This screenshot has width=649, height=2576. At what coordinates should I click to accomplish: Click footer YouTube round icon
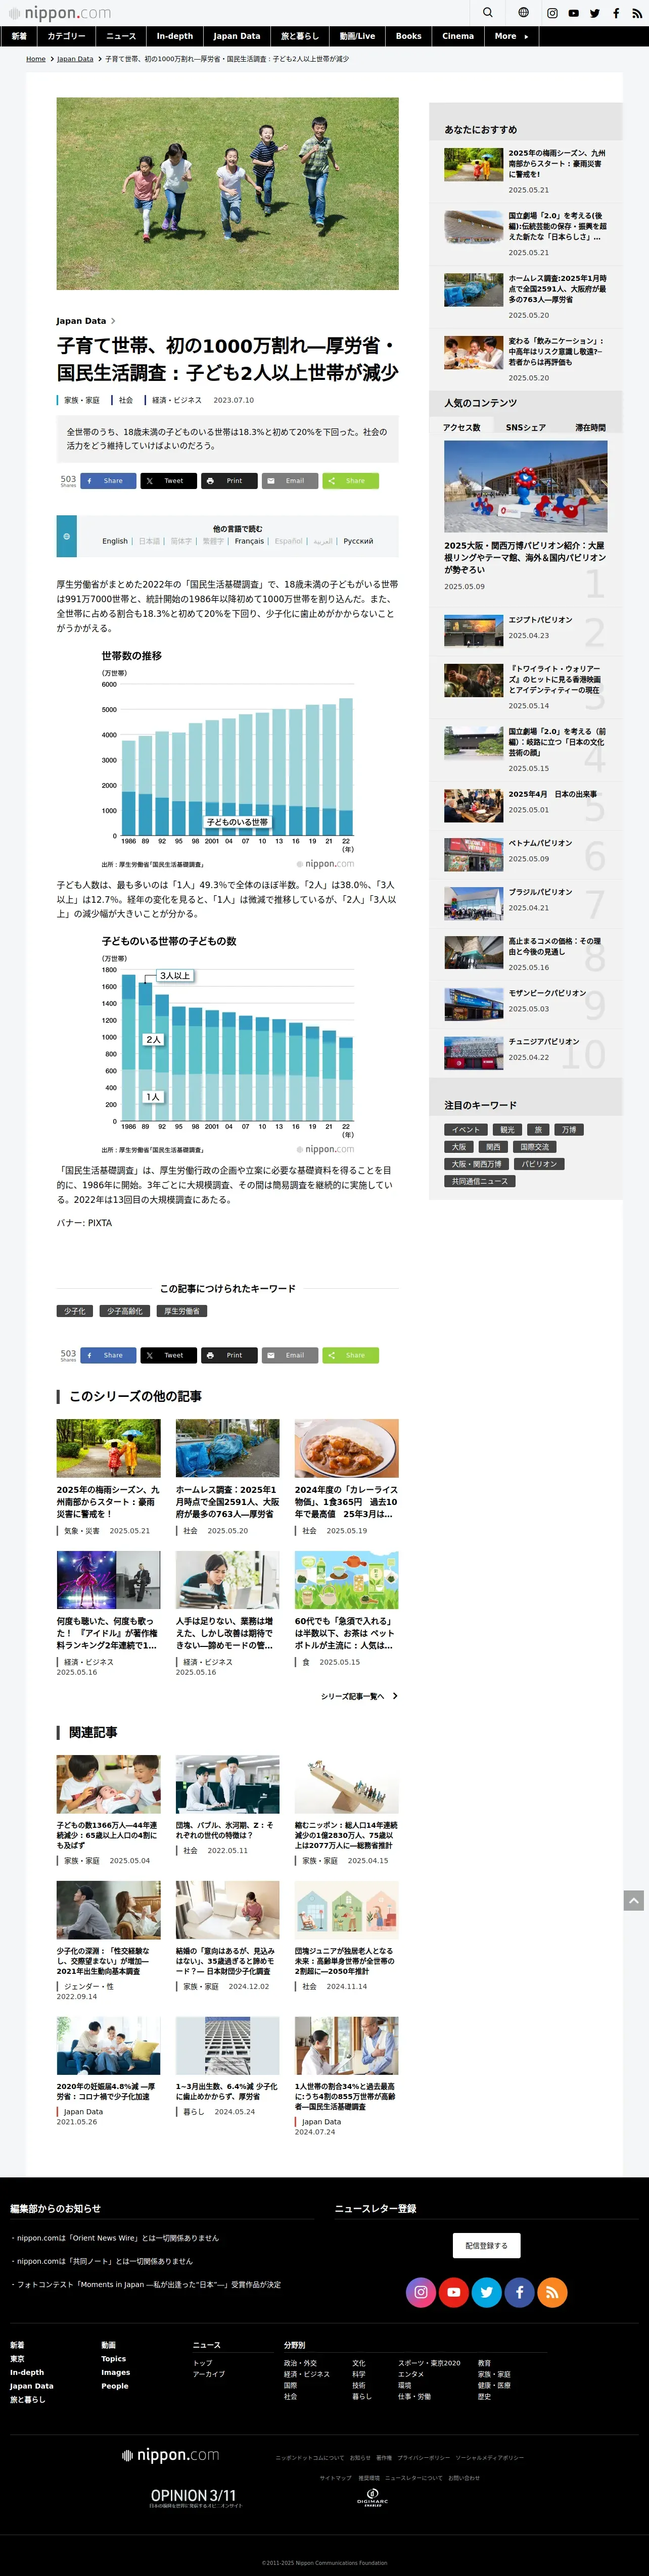click(454, 2292)
